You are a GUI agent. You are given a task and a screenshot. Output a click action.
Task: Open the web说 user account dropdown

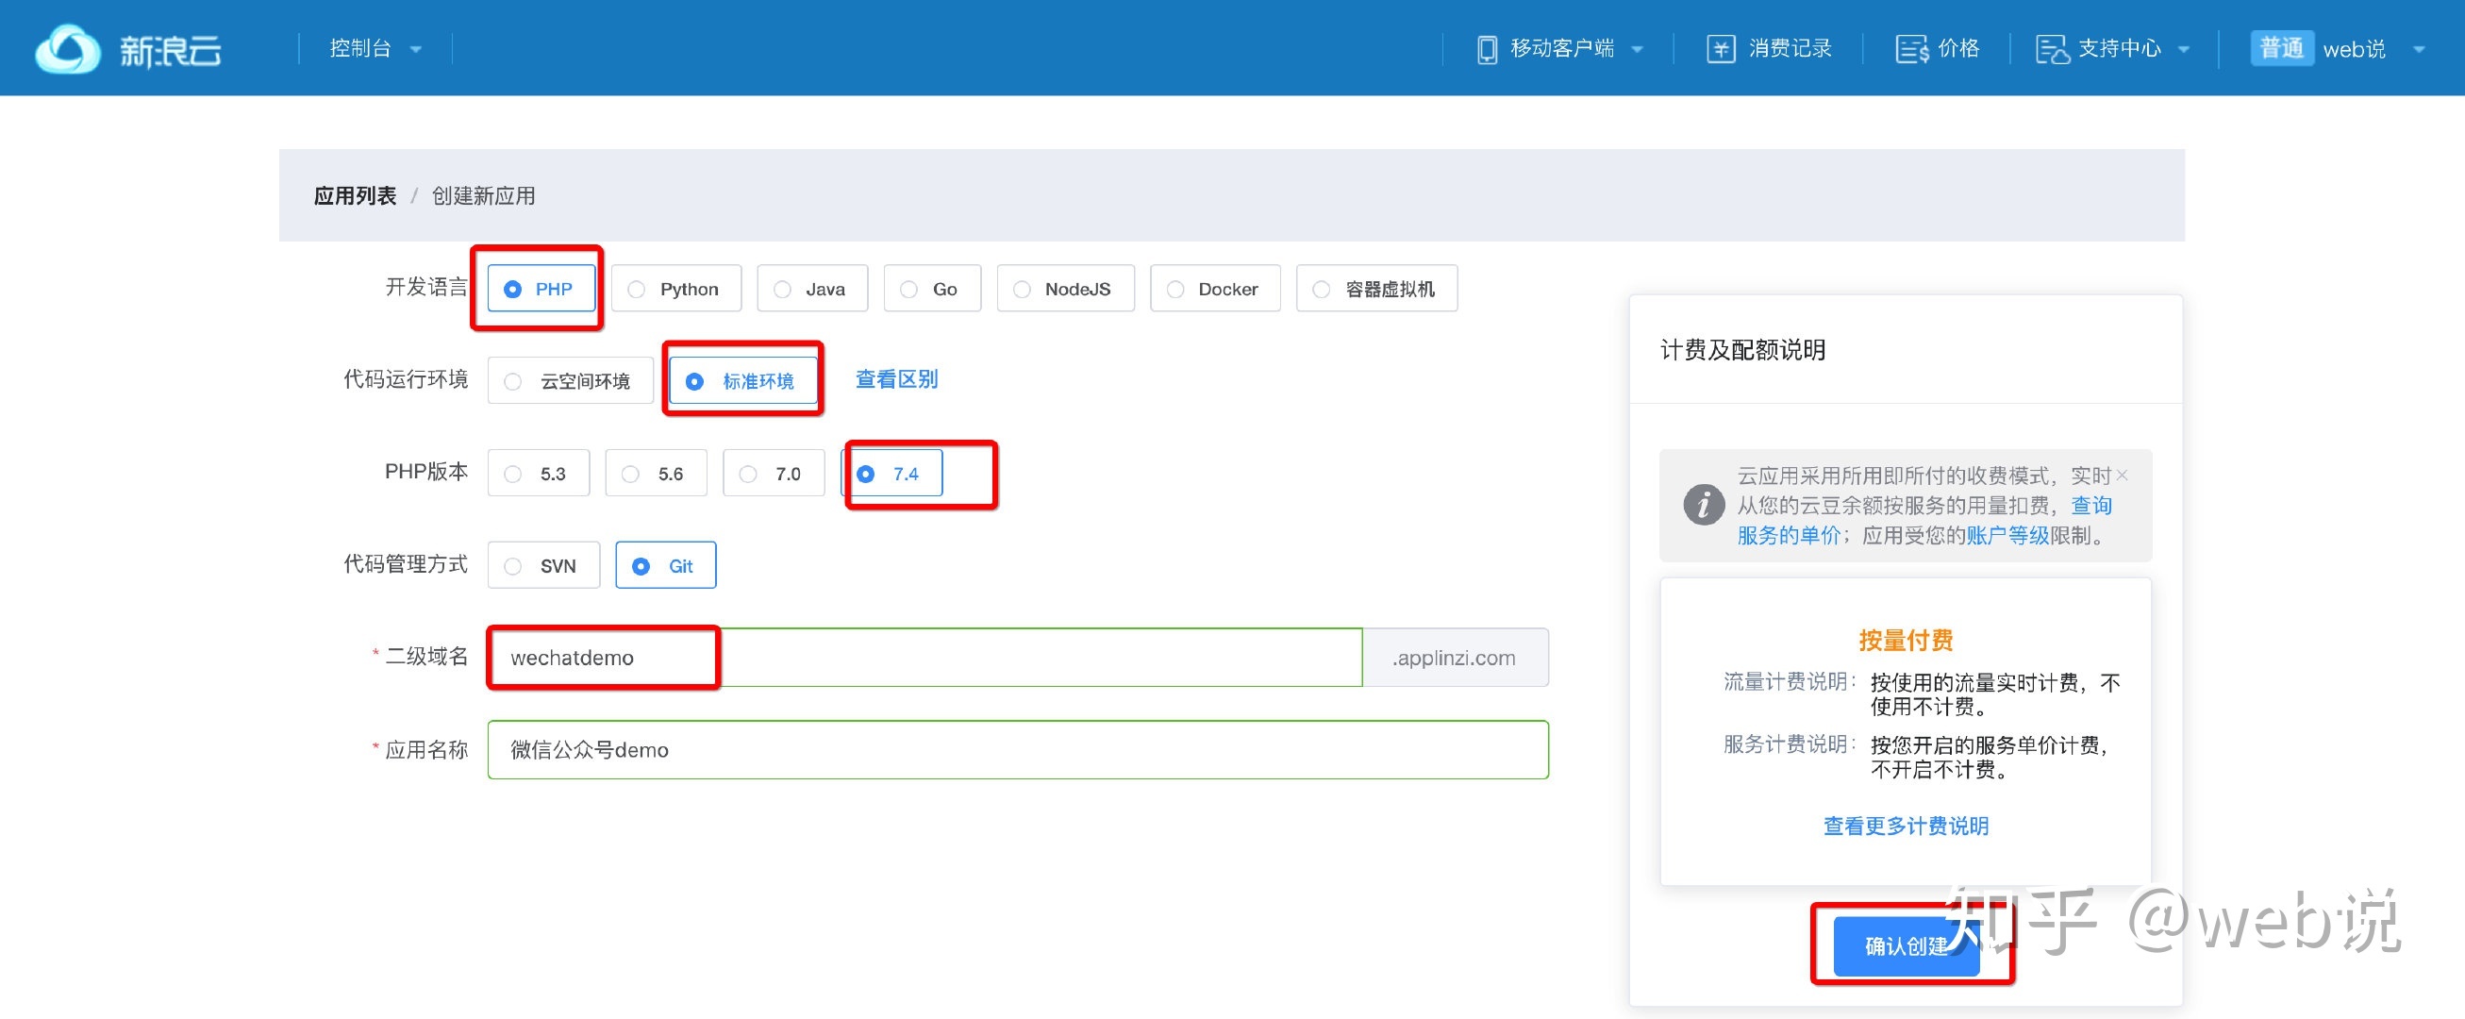[x=2374, y=49]
